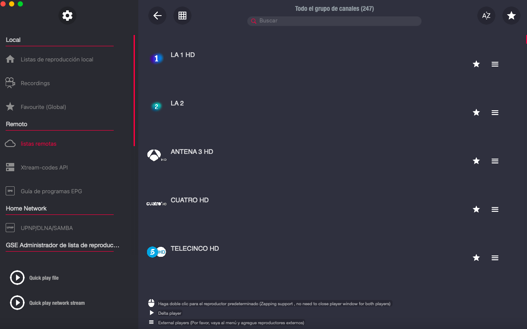Select Xtream-codes API in sidebar
This screenshot has height=329, width=527.
point(44,167)
